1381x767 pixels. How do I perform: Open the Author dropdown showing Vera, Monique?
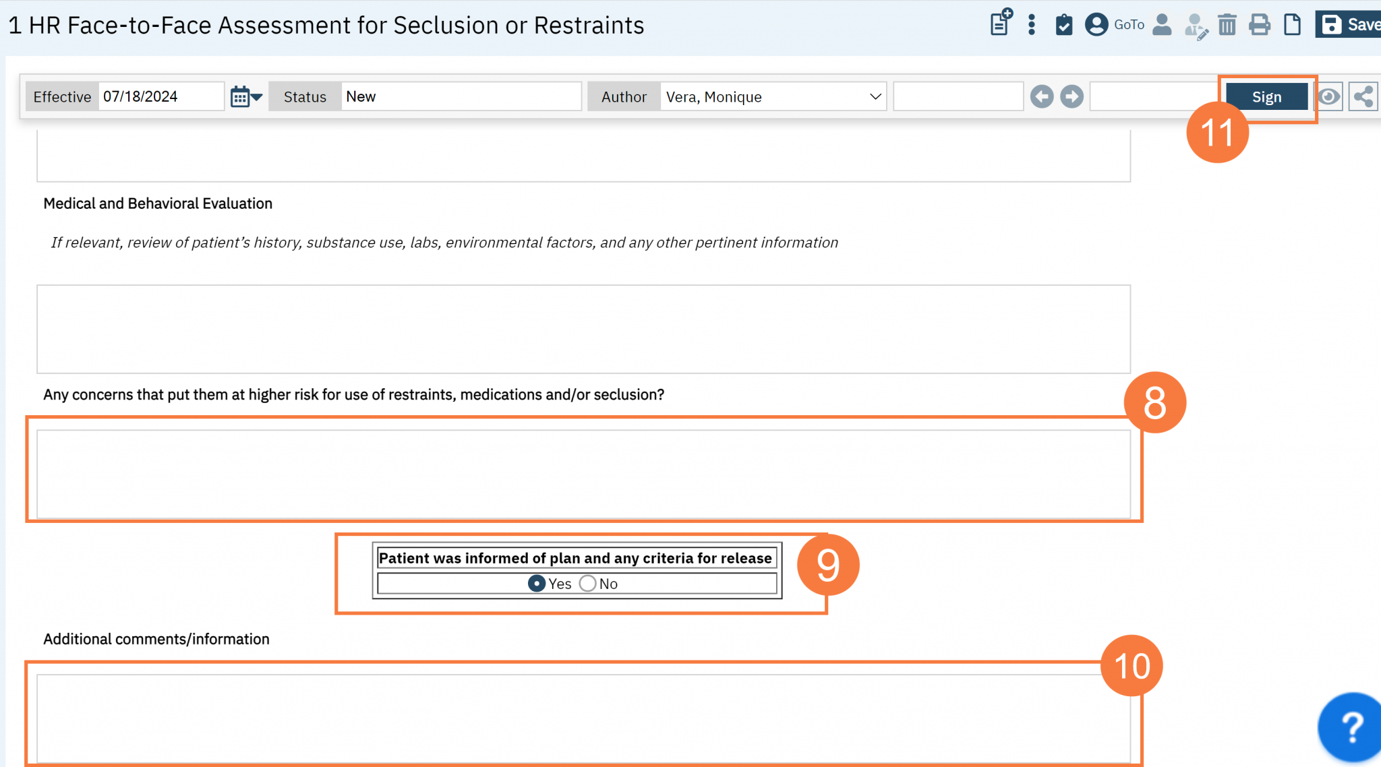pyautogui.click(x=773, y=96)
